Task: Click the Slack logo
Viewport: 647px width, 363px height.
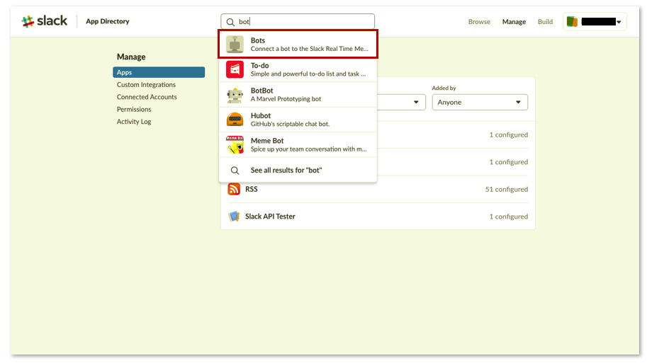Action: point(44,21)
